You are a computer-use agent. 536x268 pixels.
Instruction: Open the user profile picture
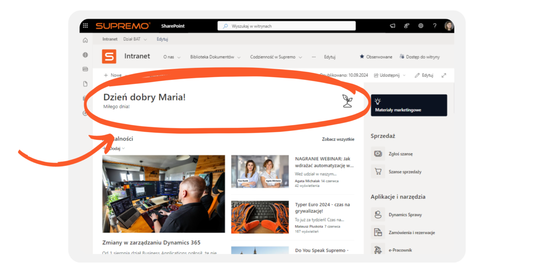click(x=449, y=26)
